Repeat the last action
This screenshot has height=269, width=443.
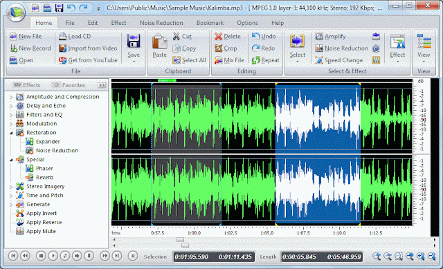pos(265,60)
